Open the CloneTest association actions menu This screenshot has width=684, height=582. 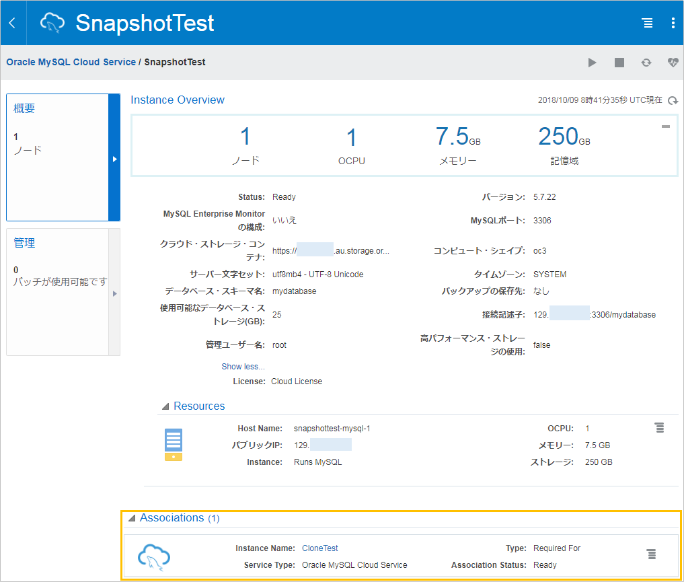651,554
